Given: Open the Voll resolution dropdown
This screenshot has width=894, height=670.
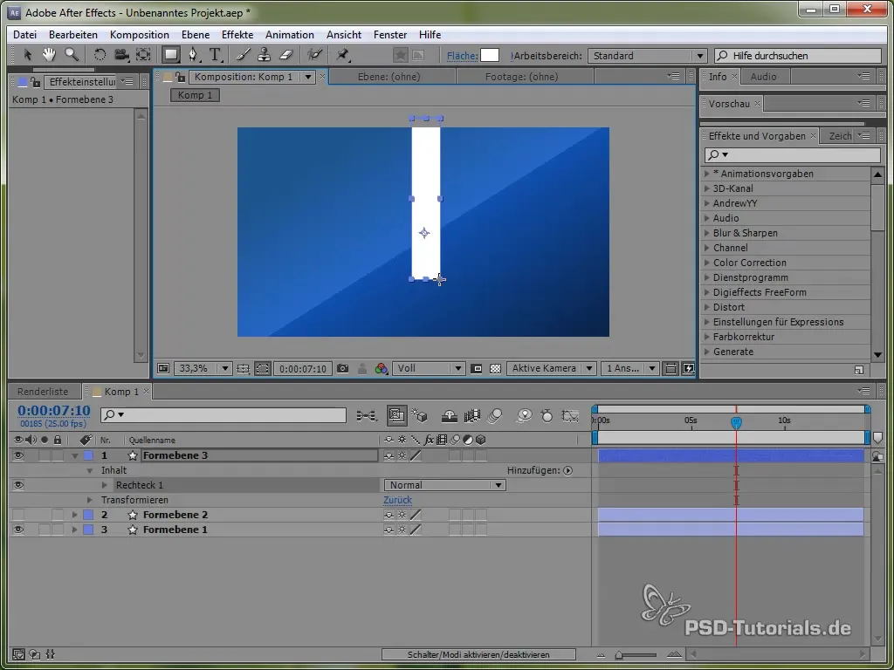Looking at the screenshot, I should [429, 369].
